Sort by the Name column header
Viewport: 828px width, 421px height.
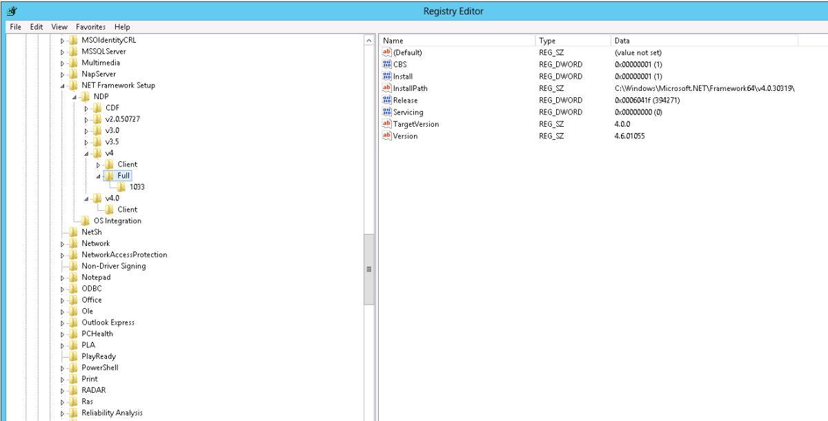(x=457, y=41)
